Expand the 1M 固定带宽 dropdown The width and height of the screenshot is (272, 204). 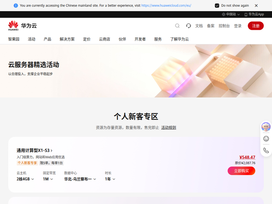click(x=48, y=179)
